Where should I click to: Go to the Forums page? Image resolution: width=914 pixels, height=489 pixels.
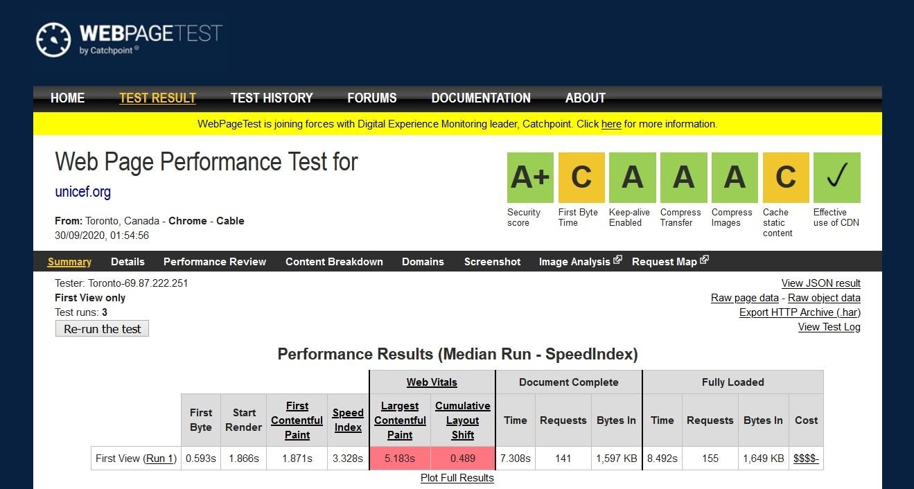[x=372, y=98]
